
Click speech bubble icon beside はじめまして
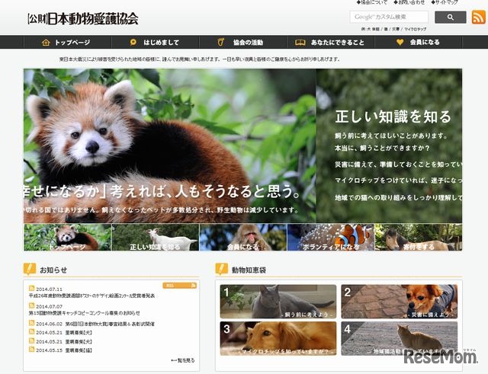point(133,42)
